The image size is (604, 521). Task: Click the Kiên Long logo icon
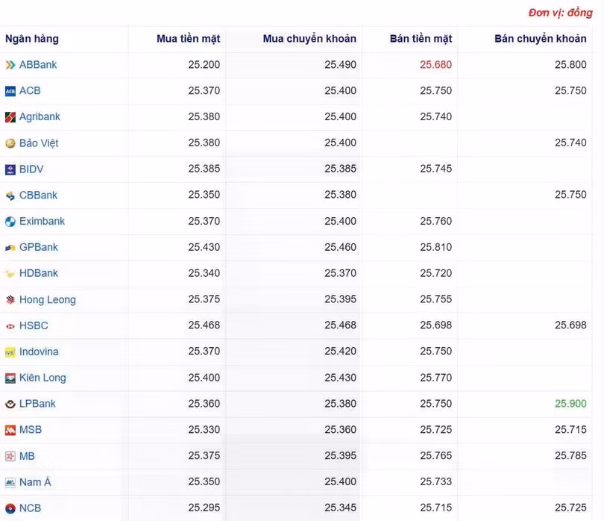10,378
